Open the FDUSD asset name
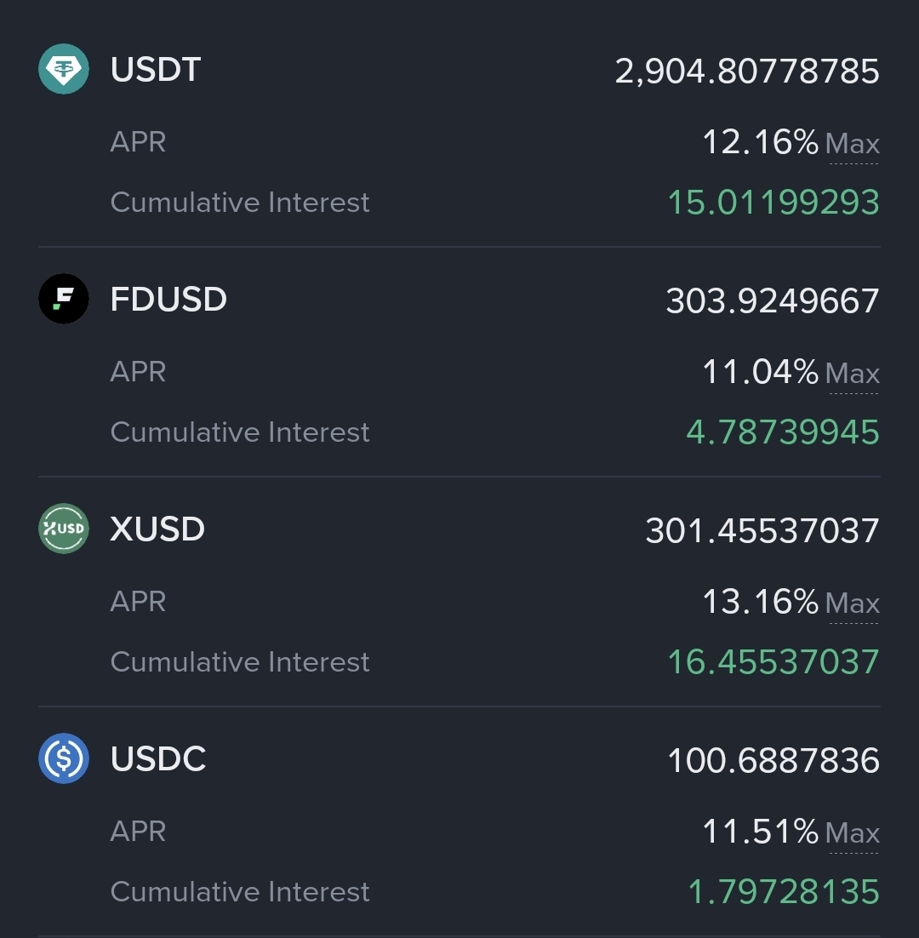 coord(168,300)
